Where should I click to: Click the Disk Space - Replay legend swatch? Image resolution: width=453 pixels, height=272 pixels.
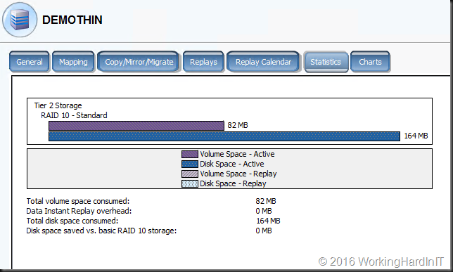(x=190, y=183)
